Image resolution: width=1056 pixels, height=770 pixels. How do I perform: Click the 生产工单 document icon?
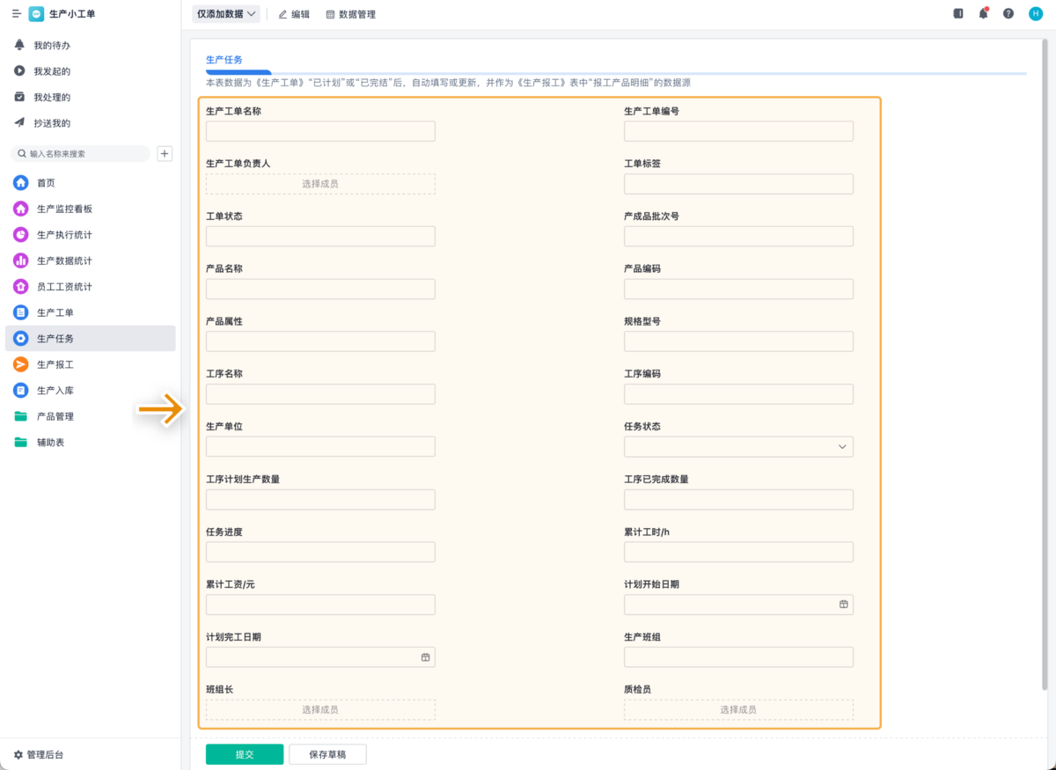[x=21, y=312]
